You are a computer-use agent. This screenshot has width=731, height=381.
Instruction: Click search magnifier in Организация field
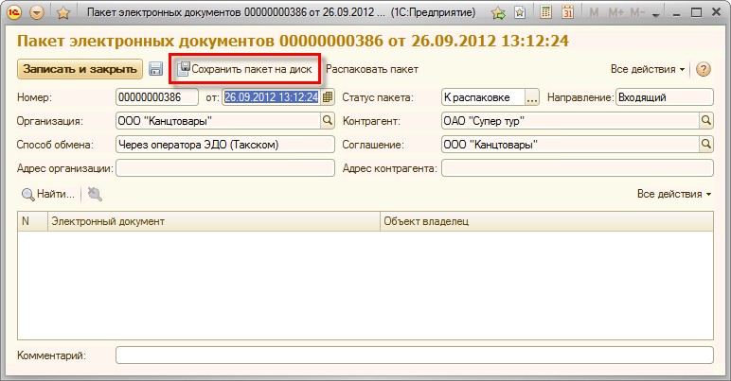point(328,120)
